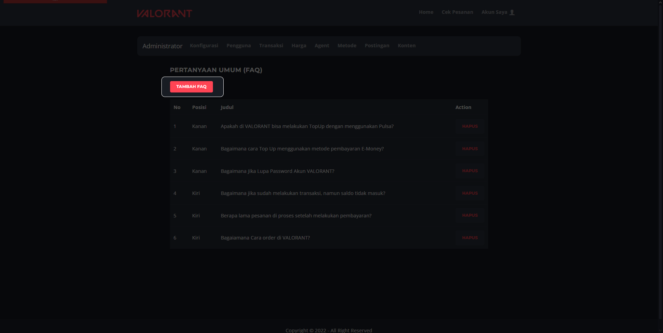Open the Transaksi admin menu

271,46
